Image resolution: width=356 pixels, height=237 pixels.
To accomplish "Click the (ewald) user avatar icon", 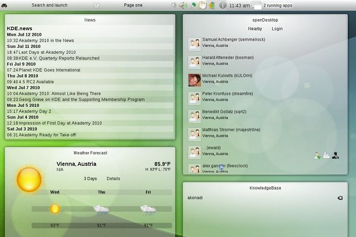I will pyautogui.click(x=194, y=152).
